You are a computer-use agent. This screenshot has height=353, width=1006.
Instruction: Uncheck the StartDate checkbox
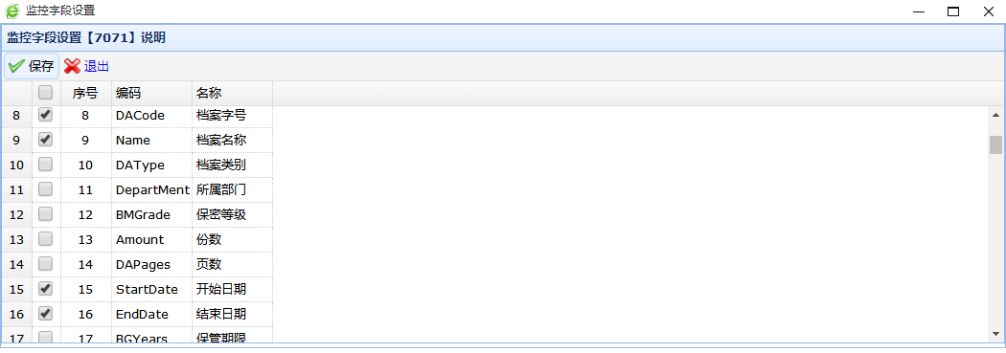point(46,289)
